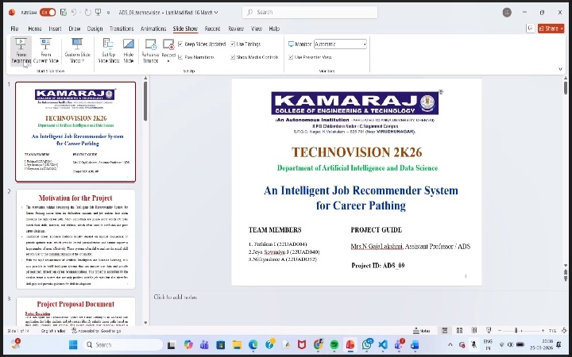Switch to the Insert tab
The image size is (572, 357).
[55, 29]
